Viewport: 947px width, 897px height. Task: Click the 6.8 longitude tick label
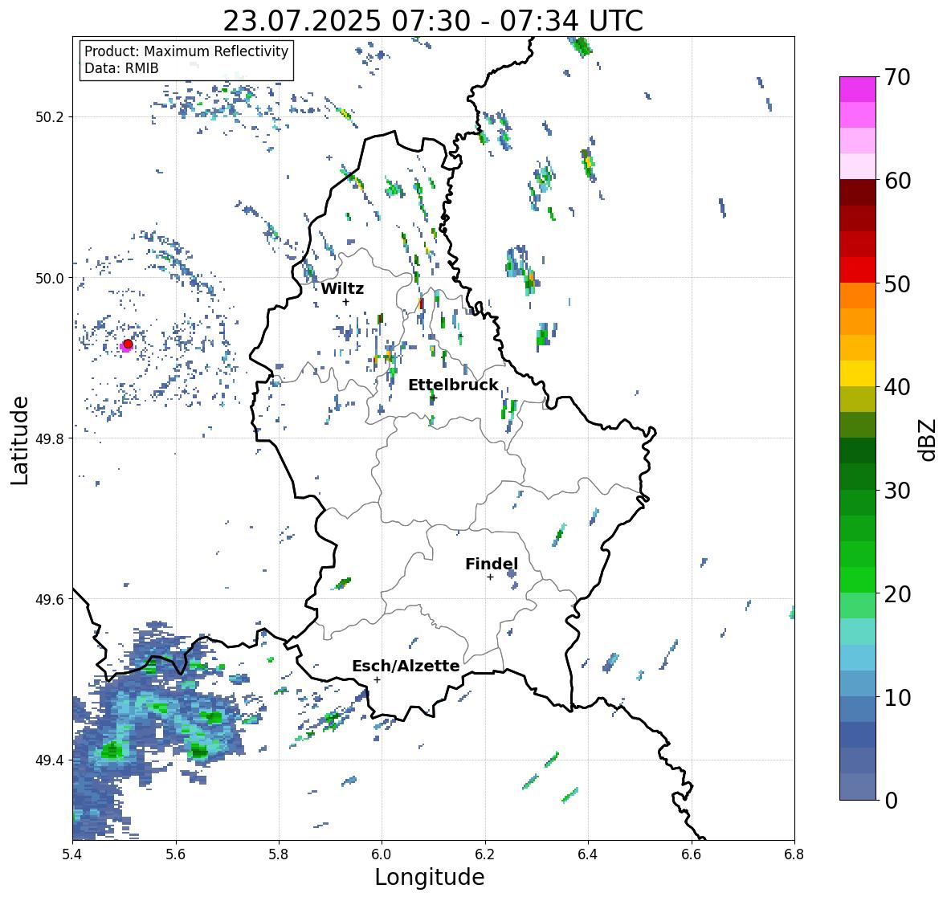tap(794, 854)
